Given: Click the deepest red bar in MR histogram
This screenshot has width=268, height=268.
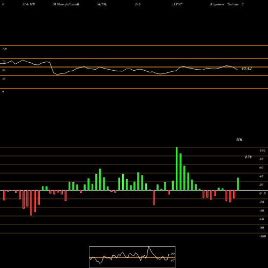Looking at the screenshot, I should (31, 203).
